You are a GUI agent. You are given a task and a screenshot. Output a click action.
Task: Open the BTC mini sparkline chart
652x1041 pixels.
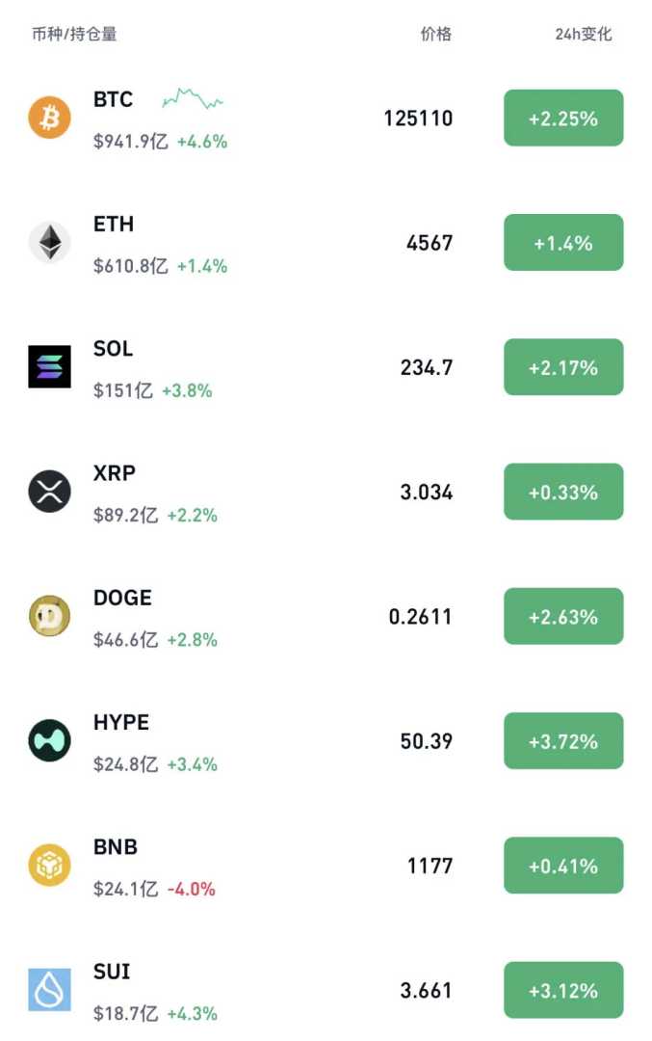coord(193,98)
